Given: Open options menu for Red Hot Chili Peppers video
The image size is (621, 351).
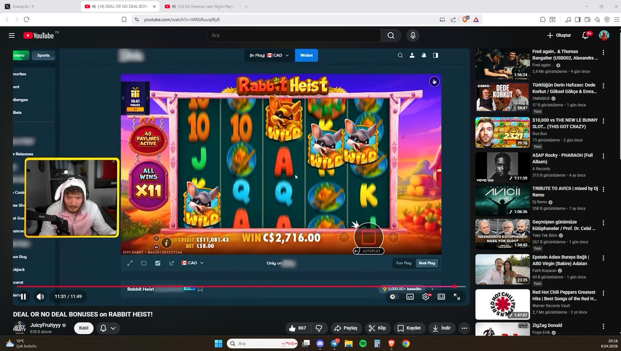Looking at the screenshot, I should coord(603,292).
